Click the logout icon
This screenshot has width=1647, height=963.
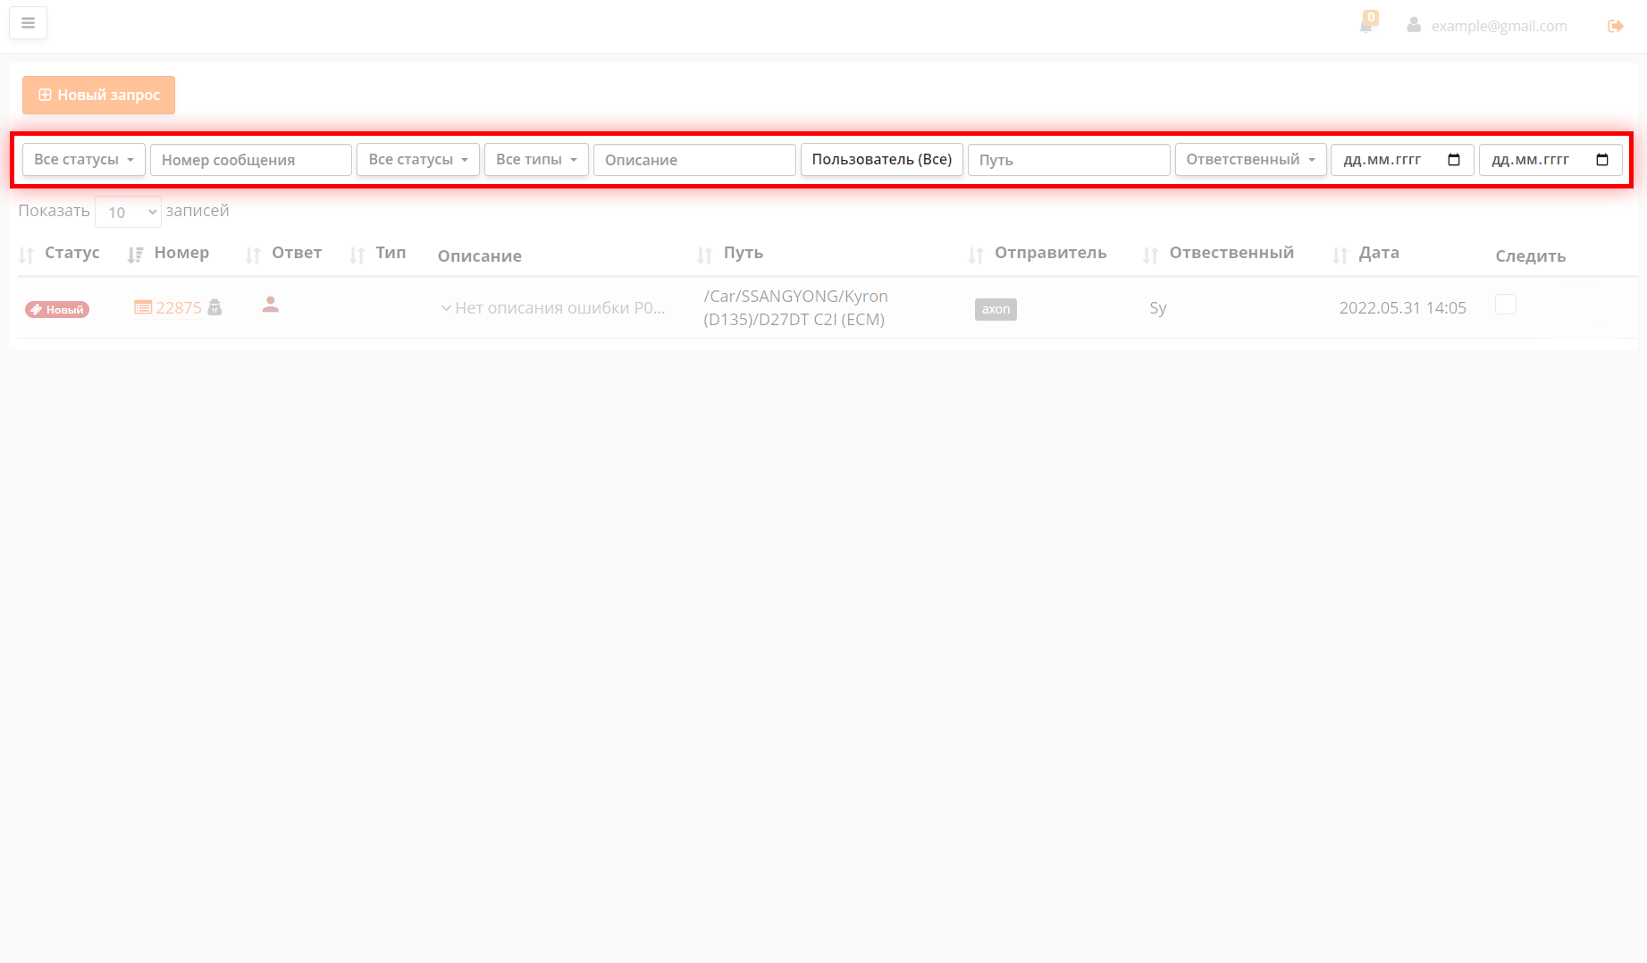(1615, 26)
